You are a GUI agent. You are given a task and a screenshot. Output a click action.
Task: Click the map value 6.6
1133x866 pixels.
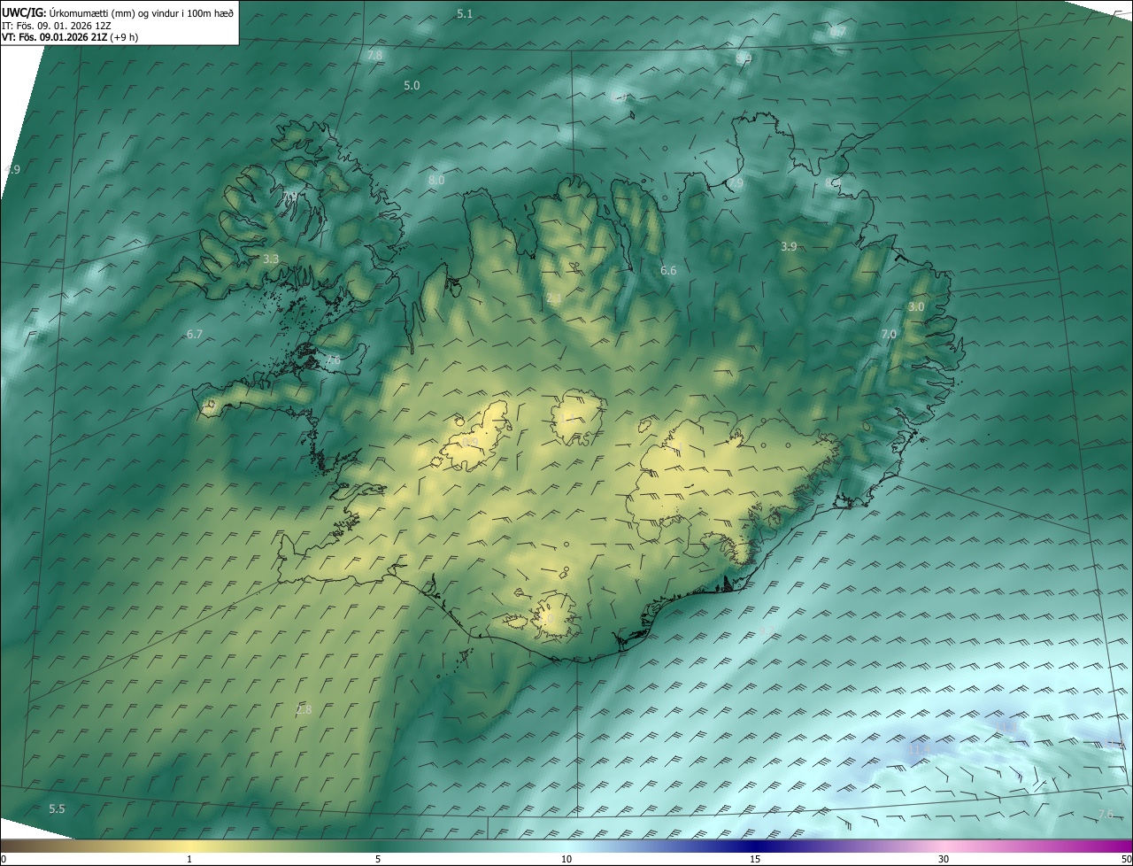click(x=668, y=270)
